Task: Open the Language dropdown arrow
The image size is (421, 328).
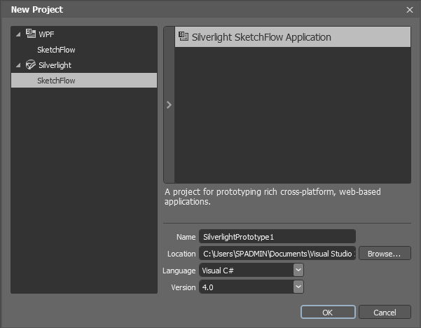Action: 298,270
